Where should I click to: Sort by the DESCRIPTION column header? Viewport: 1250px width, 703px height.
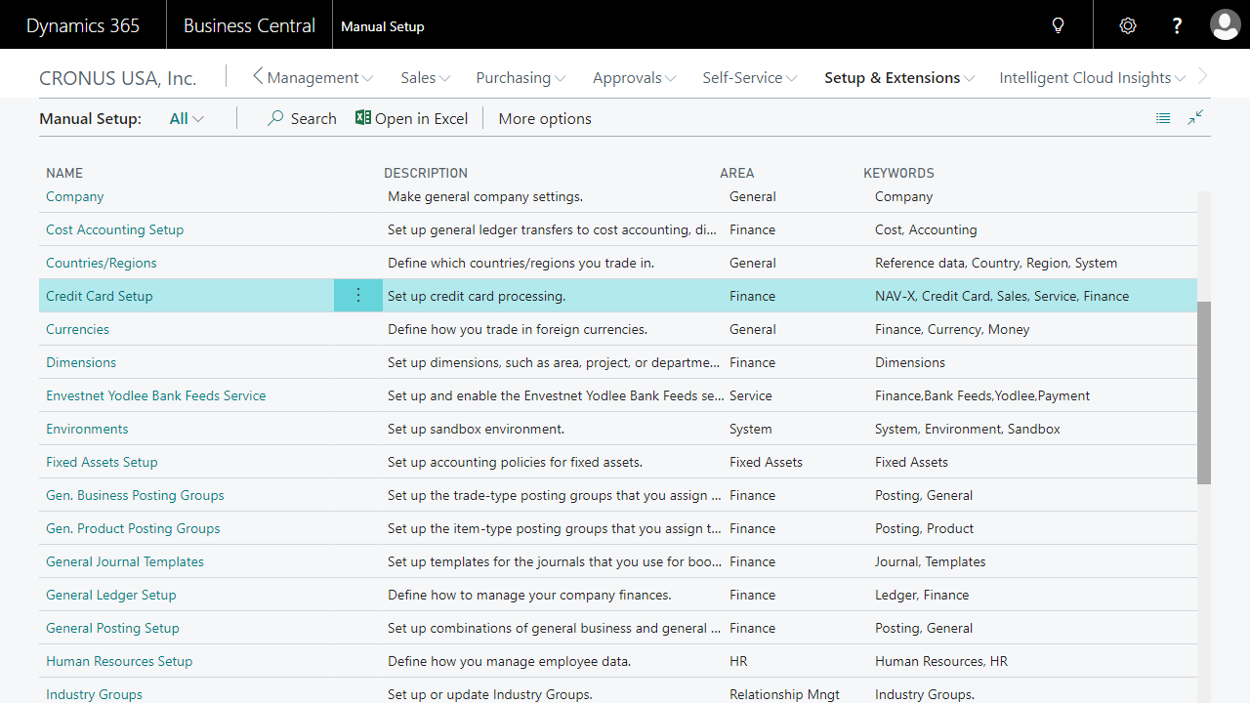[426, 173]
